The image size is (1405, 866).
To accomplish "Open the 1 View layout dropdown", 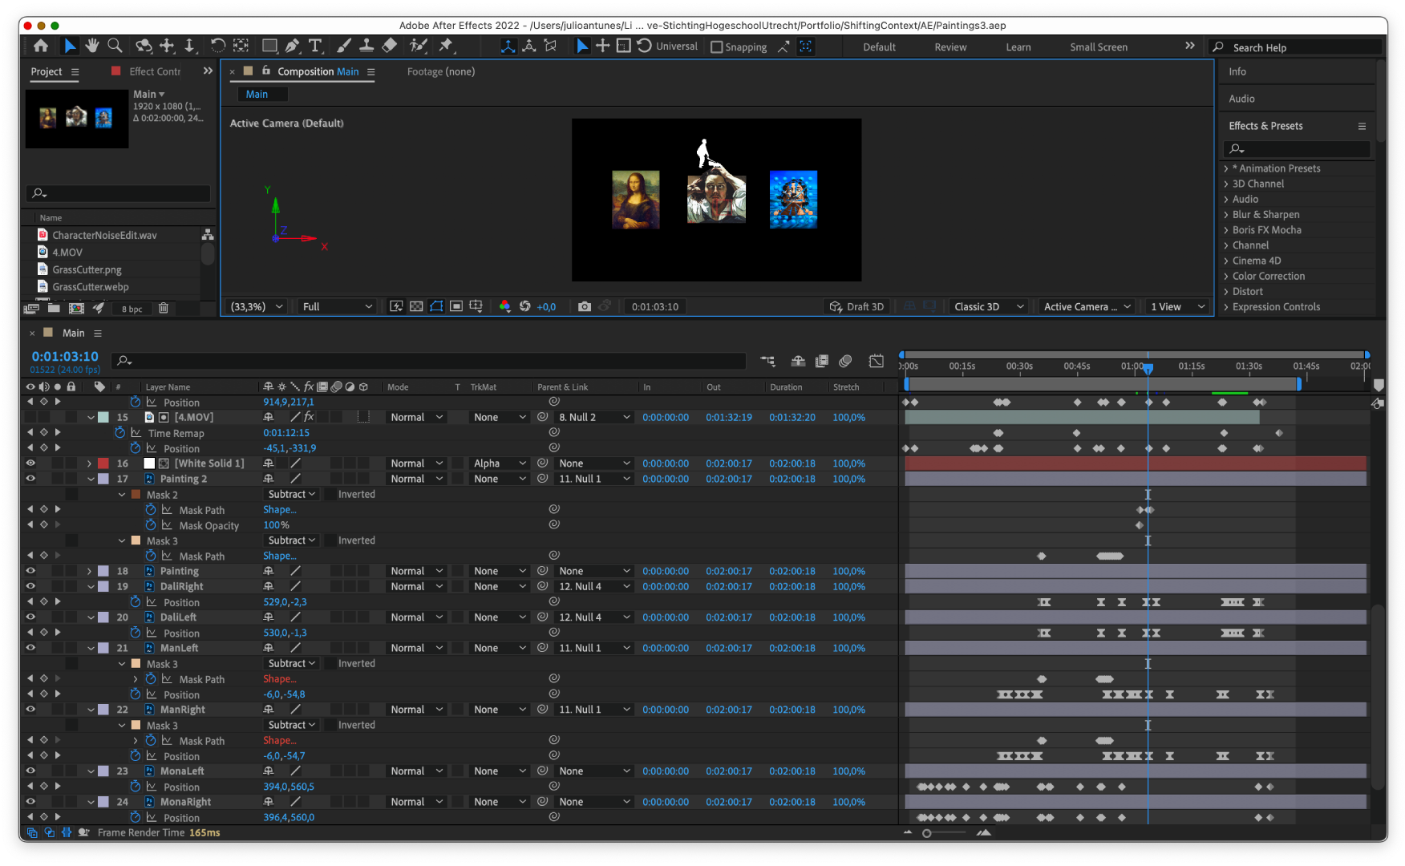I will (1177, 306).
